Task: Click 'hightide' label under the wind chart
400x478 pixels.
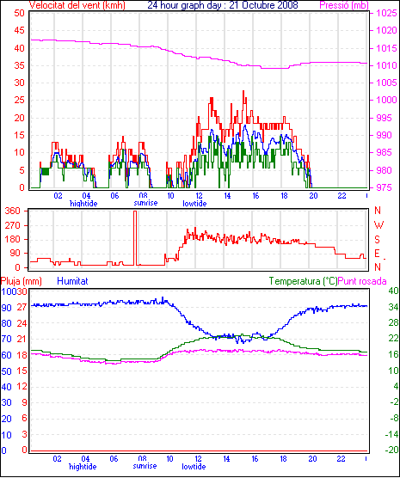Action: coord(83,204)
